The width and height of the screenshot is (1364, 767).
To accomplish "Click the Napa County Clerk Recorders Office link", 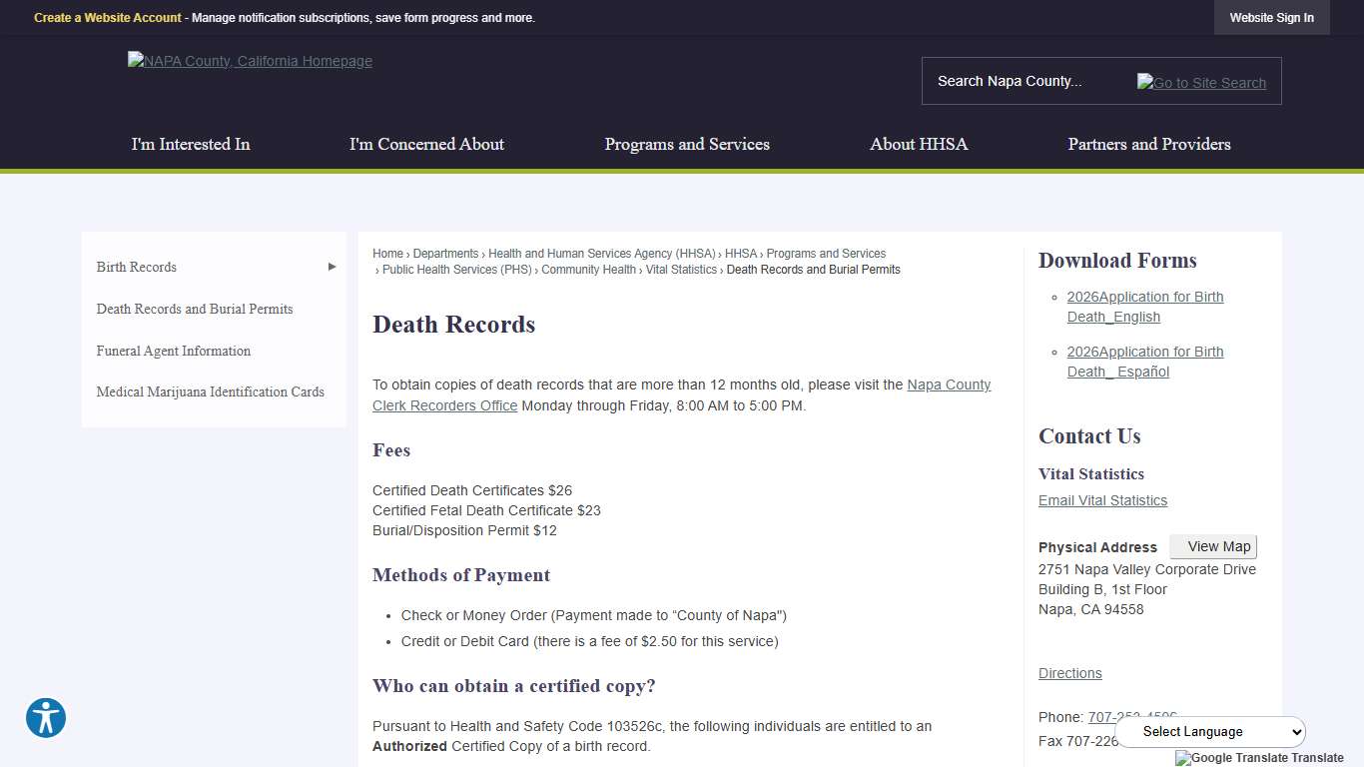I will (444, 405).
